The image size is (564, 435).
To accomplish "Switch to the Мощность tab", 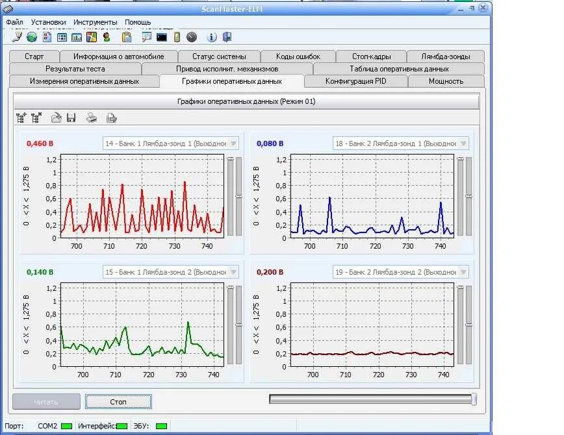I will point(446,81).
